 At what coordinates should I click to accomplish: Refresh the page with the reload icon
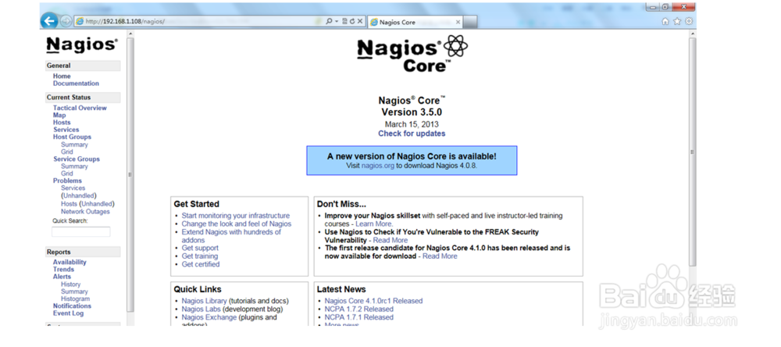[352, 21]
